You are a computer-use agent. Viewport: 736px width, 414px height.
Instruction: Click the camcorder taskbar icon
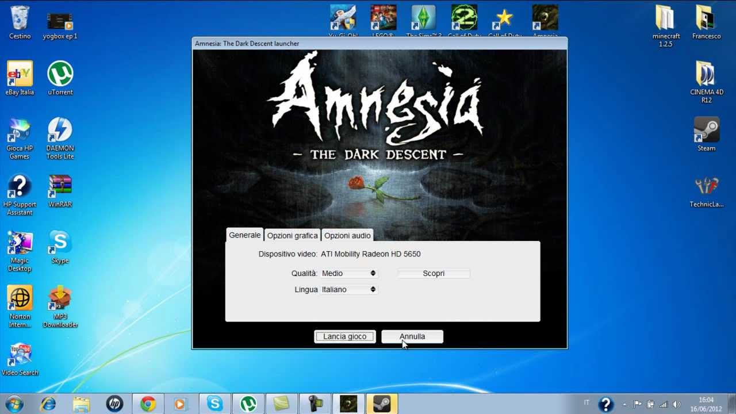pyautogui.click(x=315, y=404)
